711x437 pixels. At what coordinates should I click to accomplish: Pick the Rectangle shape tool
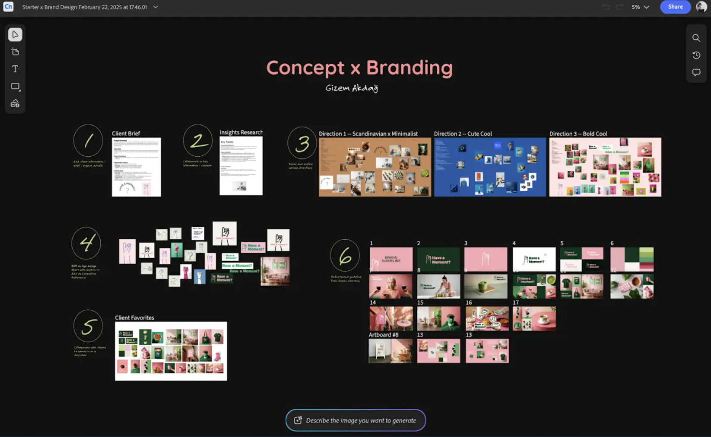coord(15,86)
